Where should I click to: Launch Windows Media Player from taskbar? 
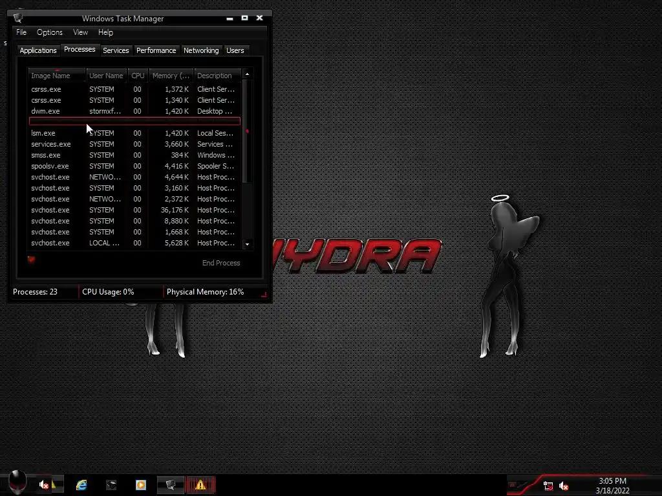pyautogui.click(x=140, y=484)
